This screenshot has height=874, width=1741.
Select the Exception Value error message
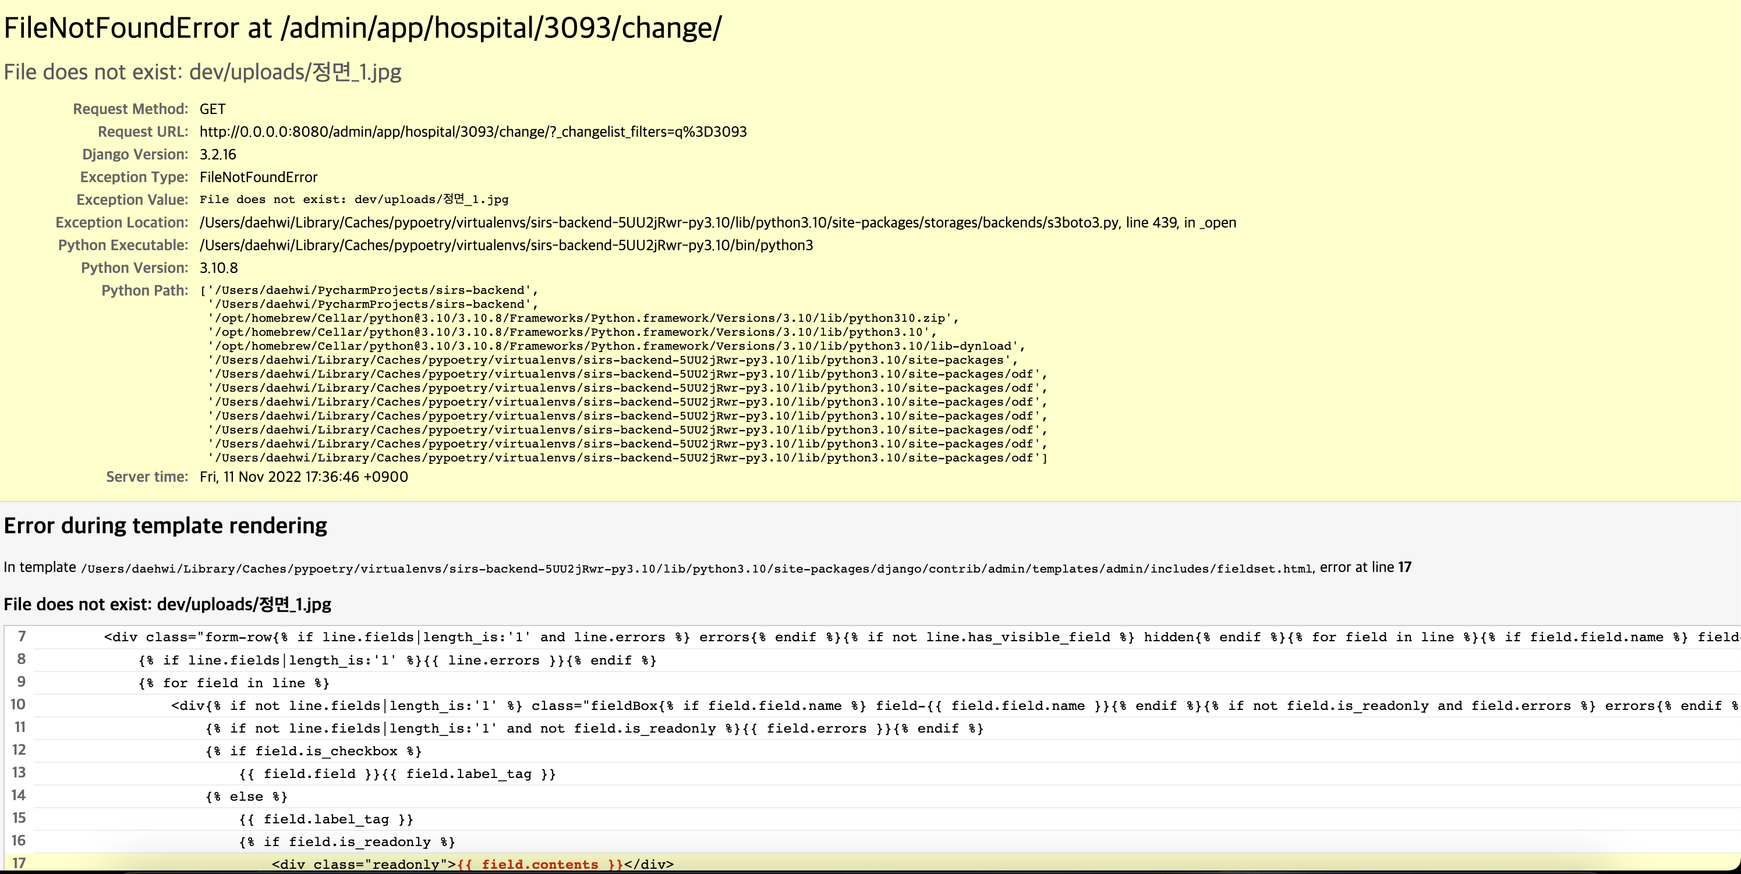pyautogui.click(x=353, y=199)
